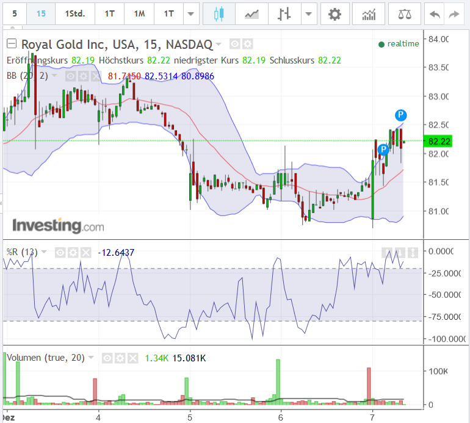Click the red BB value 81.7150
This screenshot has height=423, width=470.
(125, 76)
